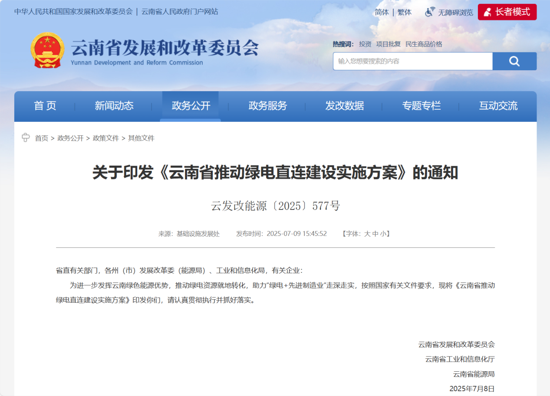
Task: Open 政策文件 in the breadcrumb trail
Action: (x=106, y=138)
